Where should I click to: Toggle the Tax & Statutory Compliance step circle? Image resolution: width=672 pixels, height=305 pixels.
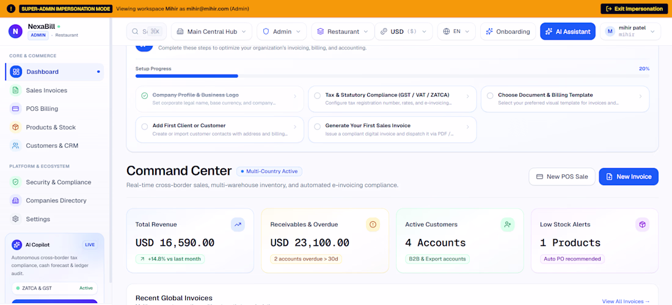pos(317,96)
